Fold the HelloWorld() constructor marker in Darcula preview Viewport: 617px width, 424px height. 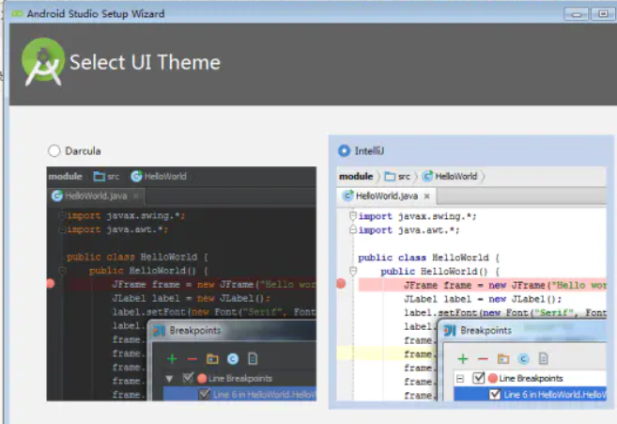62,271
